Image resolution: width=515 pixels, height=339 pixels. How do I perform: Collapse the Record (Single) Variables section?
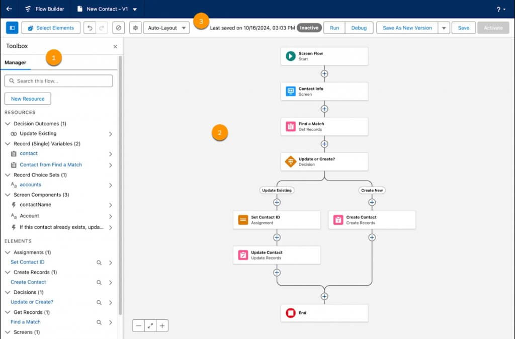(x=7, y=144)
